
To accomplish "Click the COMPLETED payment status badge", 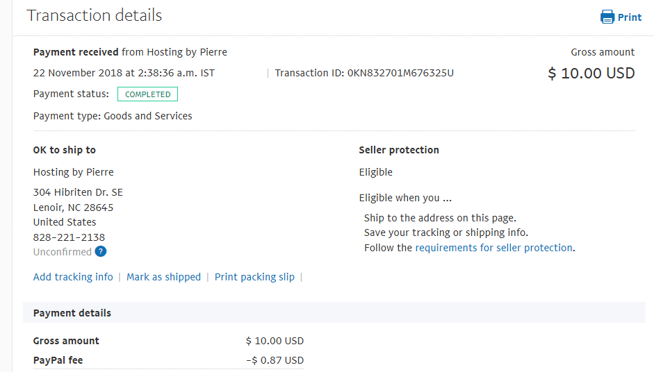I will pyautogui.click(x=147, y=94).
